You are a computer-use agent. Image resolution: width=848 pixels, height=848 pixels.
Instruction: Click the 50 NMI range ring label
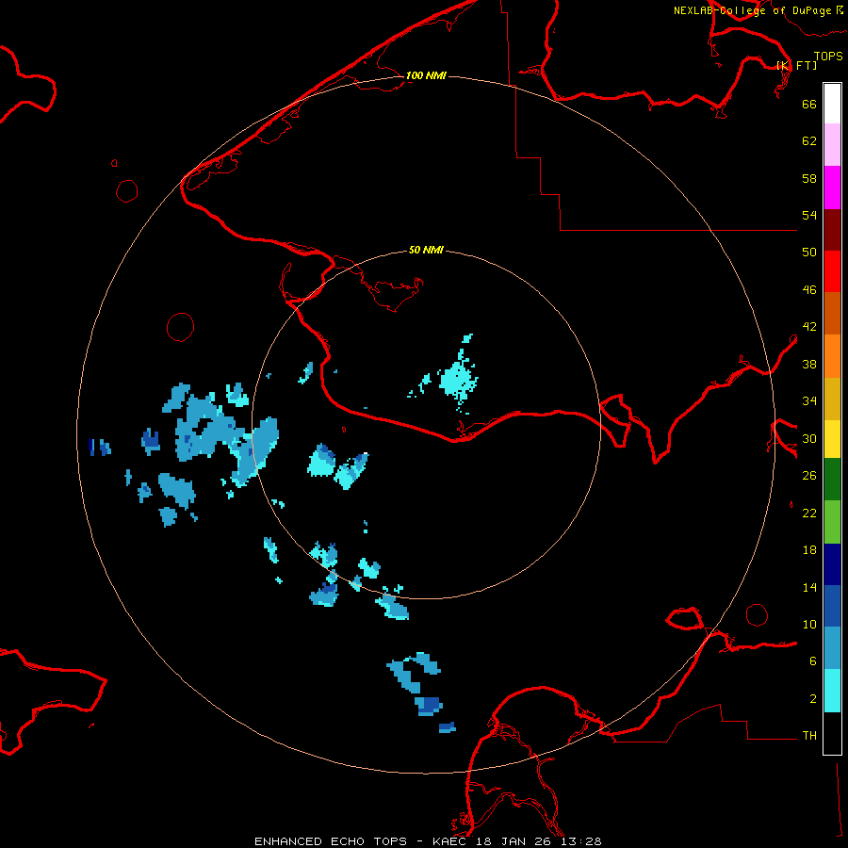(426, 250)
